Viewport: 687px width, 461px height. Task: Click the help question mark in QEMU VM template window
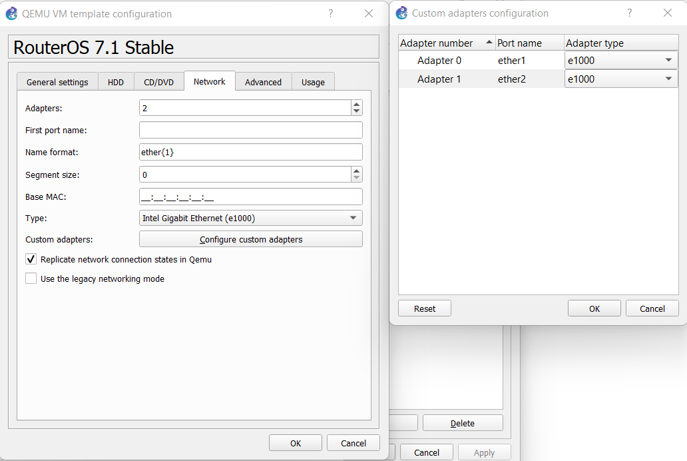(x=331, y=13)
